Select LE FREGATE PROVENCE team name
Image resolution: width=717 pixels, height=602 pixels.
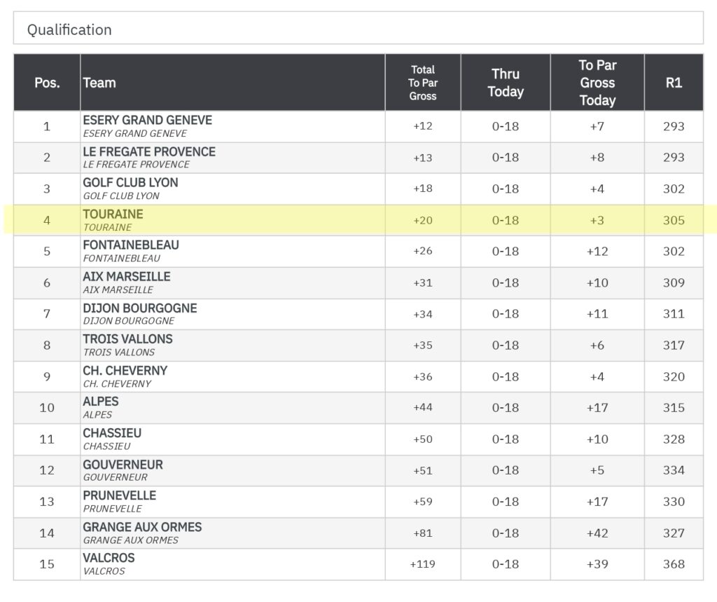point(148,152)
